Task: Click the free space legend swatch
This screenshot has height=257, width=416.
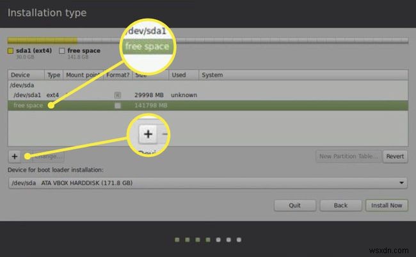Action: [62, 51]
